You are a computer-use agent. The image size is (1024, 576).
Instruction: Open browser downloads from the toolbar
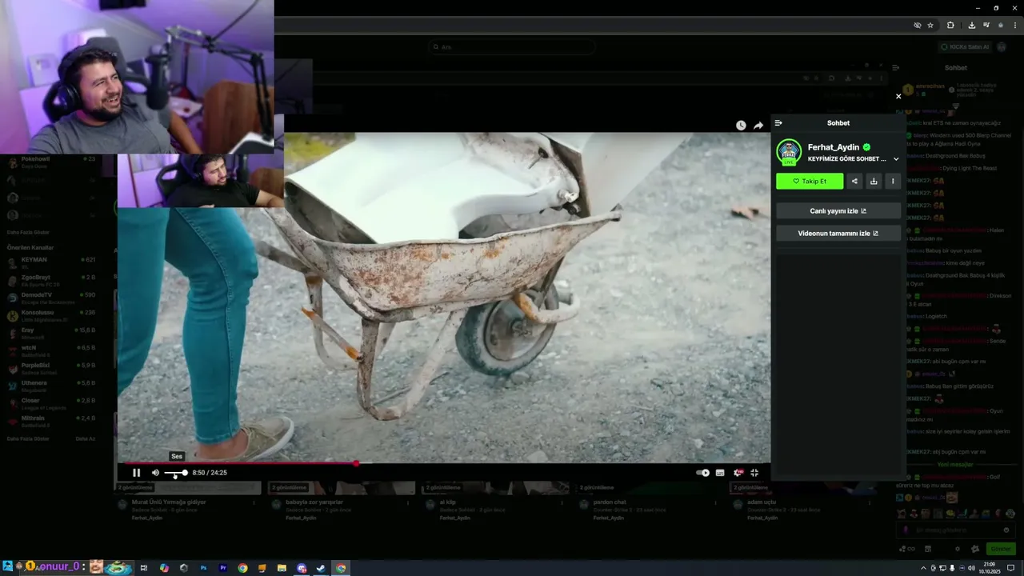[x=971, y=26]
